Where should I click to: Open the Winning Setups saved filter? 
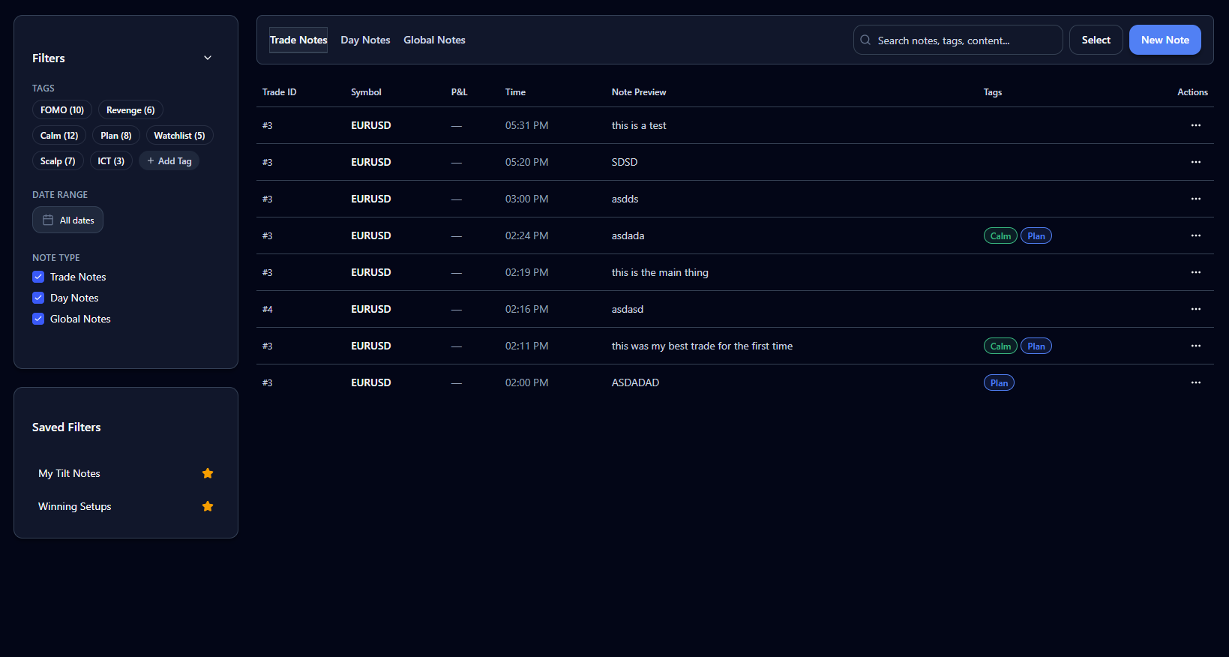coord(126,506)
